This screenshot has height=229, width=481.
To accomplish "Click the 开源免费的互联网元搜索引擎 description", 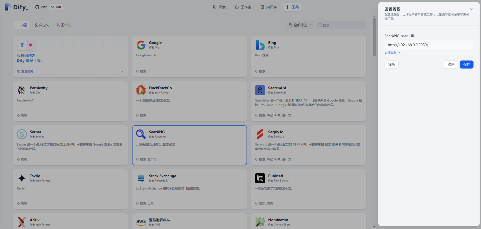I will pos(156,144).
